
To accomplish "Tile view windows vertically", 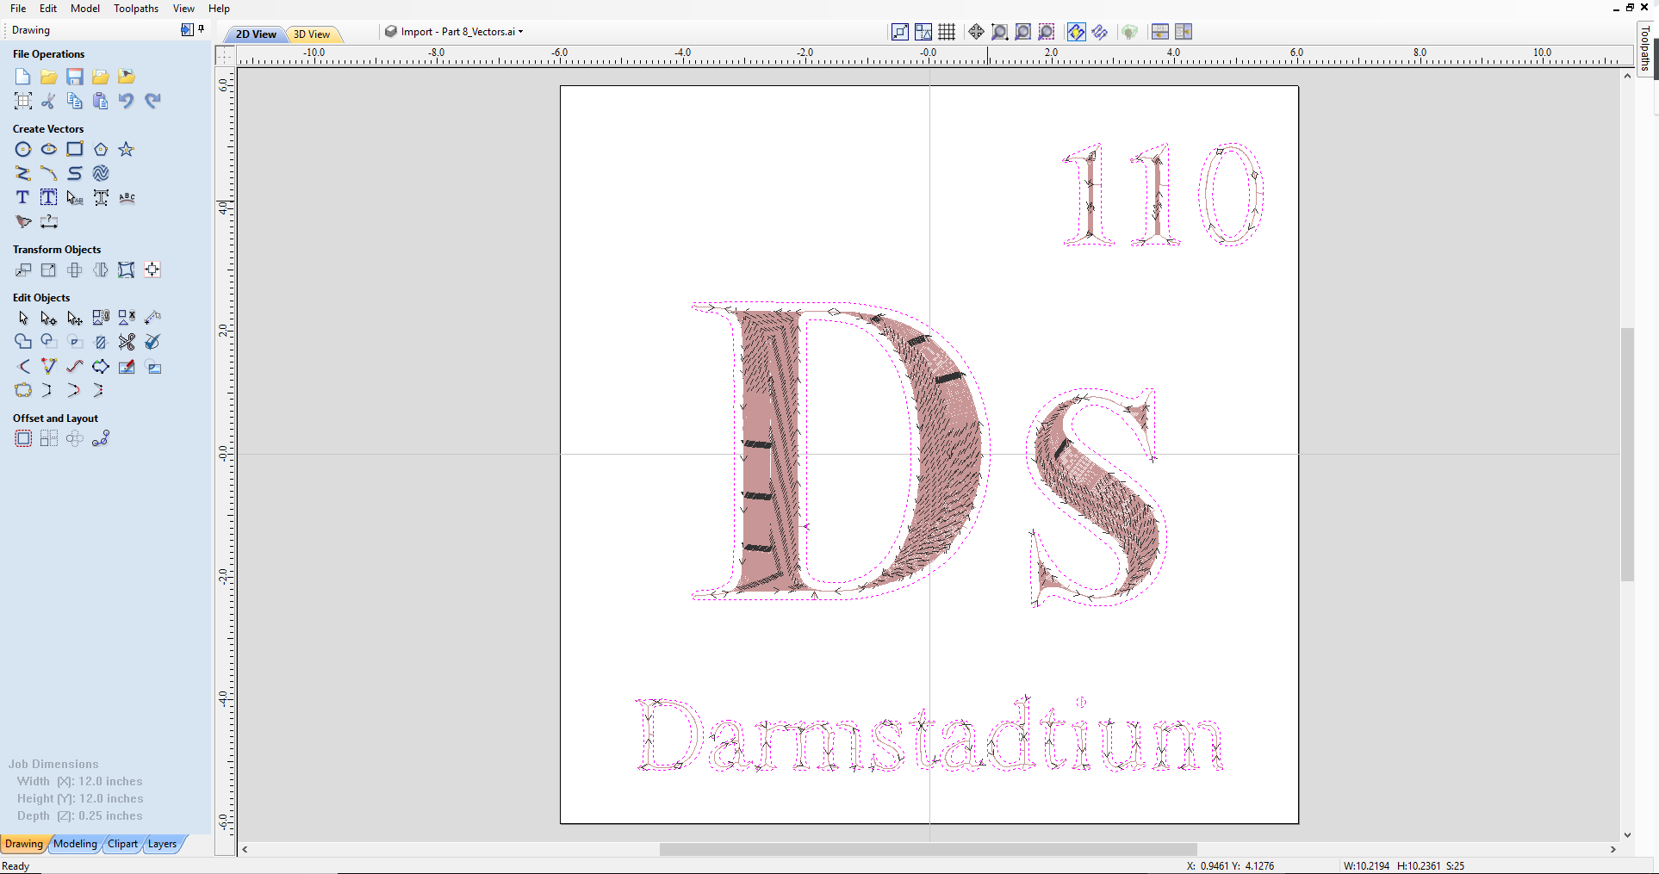I will pyautogui.click(x=1184, y=32).
